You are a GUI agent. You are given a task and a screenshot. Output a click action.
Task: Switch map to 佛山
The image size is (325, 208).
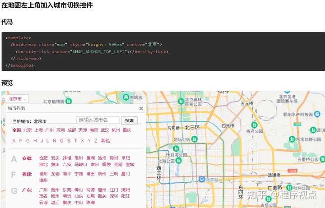click(79, 190)
